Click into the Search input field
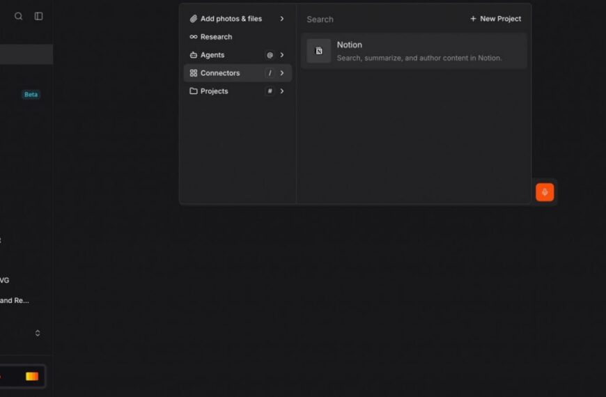The image size is (606, 397). pos(376,20)
